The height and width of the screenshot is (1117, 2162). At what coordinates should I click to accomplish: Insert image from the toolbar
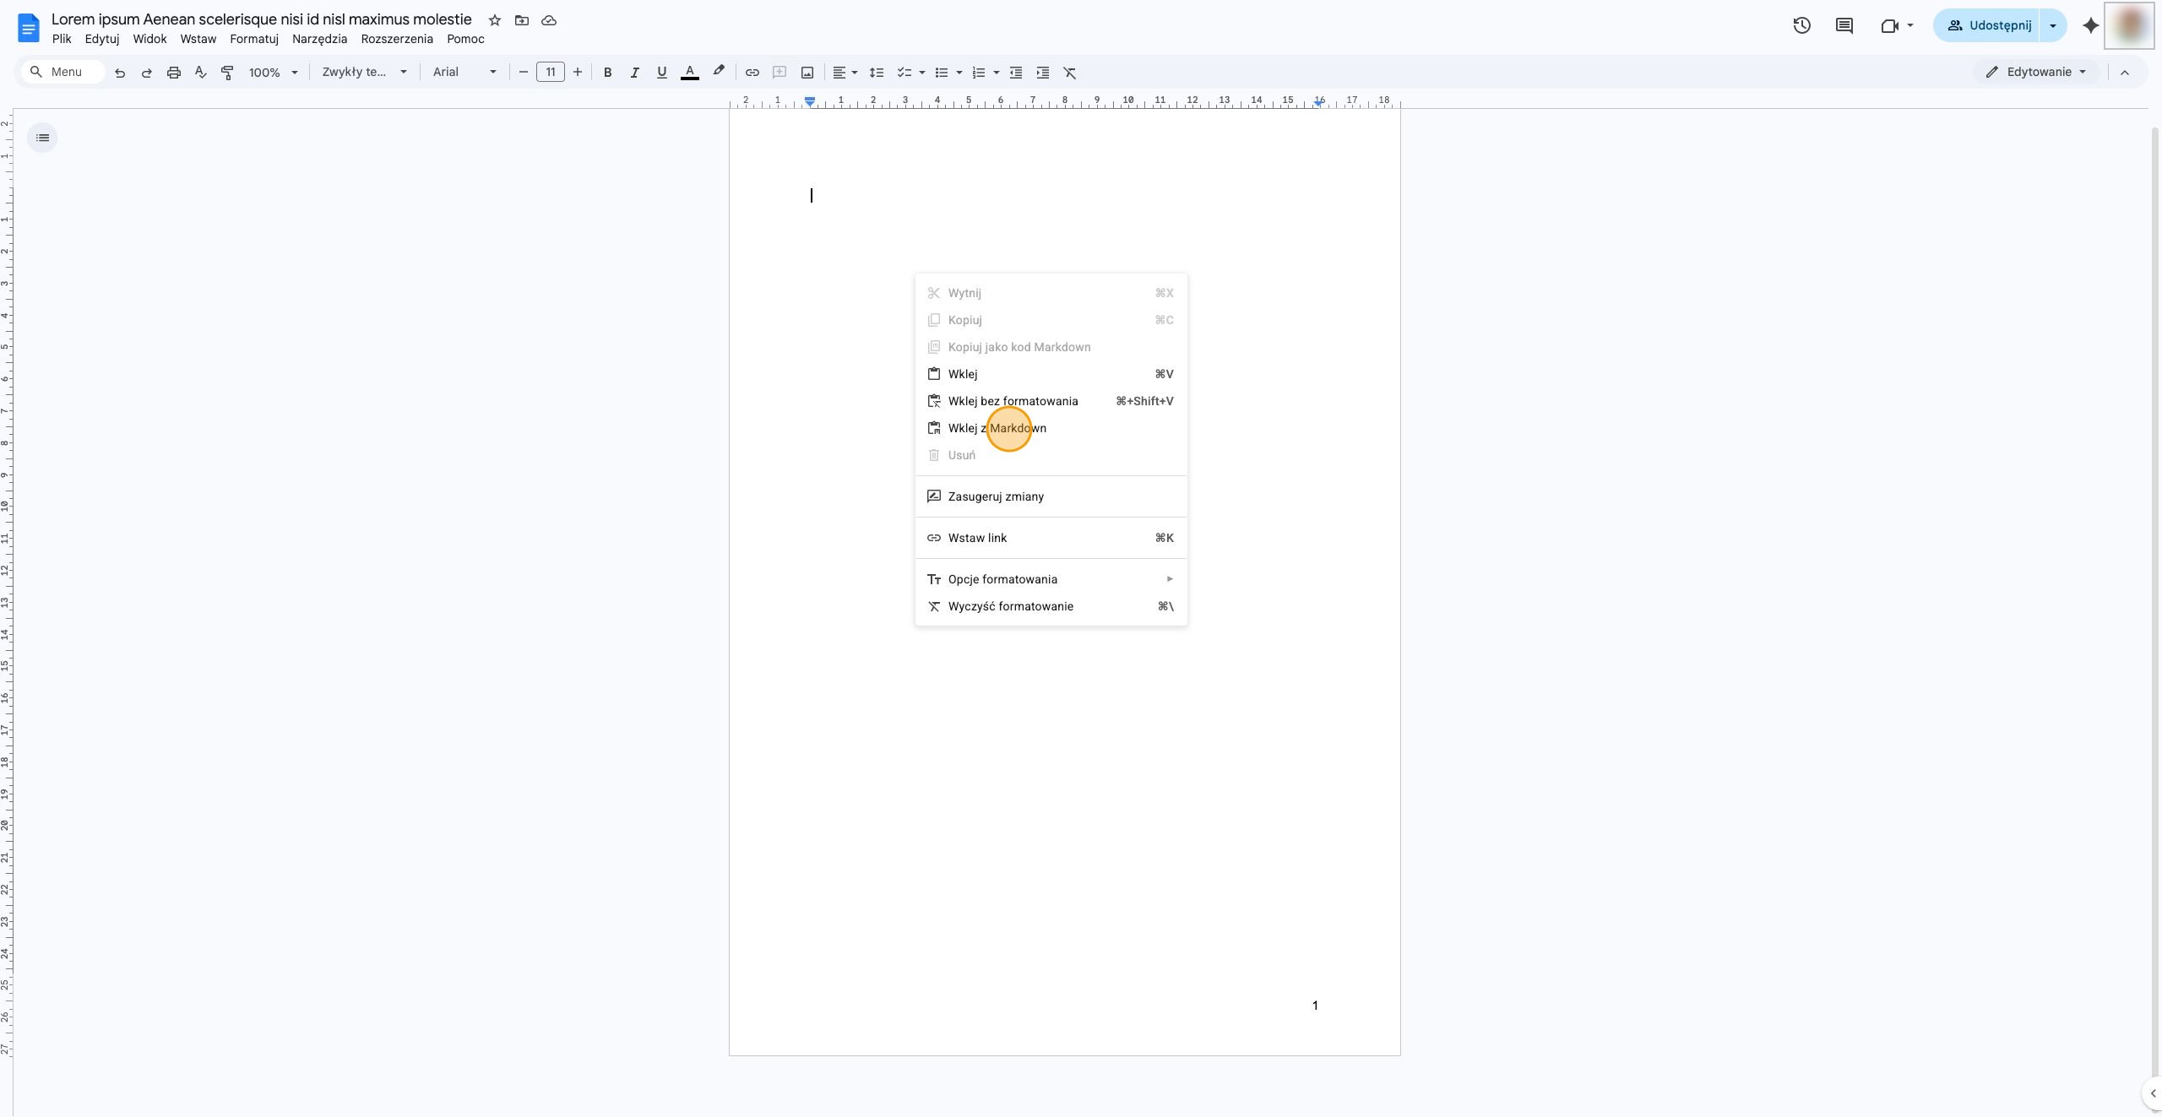tap(807, 73)
